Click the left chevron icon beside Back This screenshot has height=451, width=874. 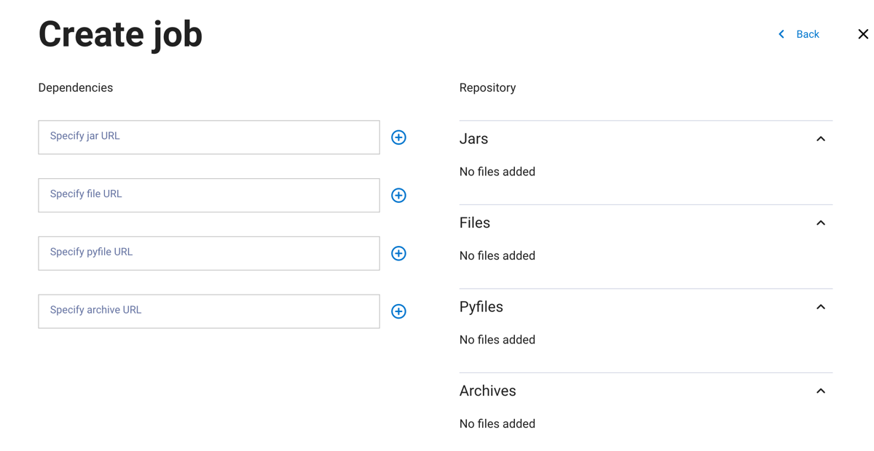pyautogui.click(x=782, y=34)
